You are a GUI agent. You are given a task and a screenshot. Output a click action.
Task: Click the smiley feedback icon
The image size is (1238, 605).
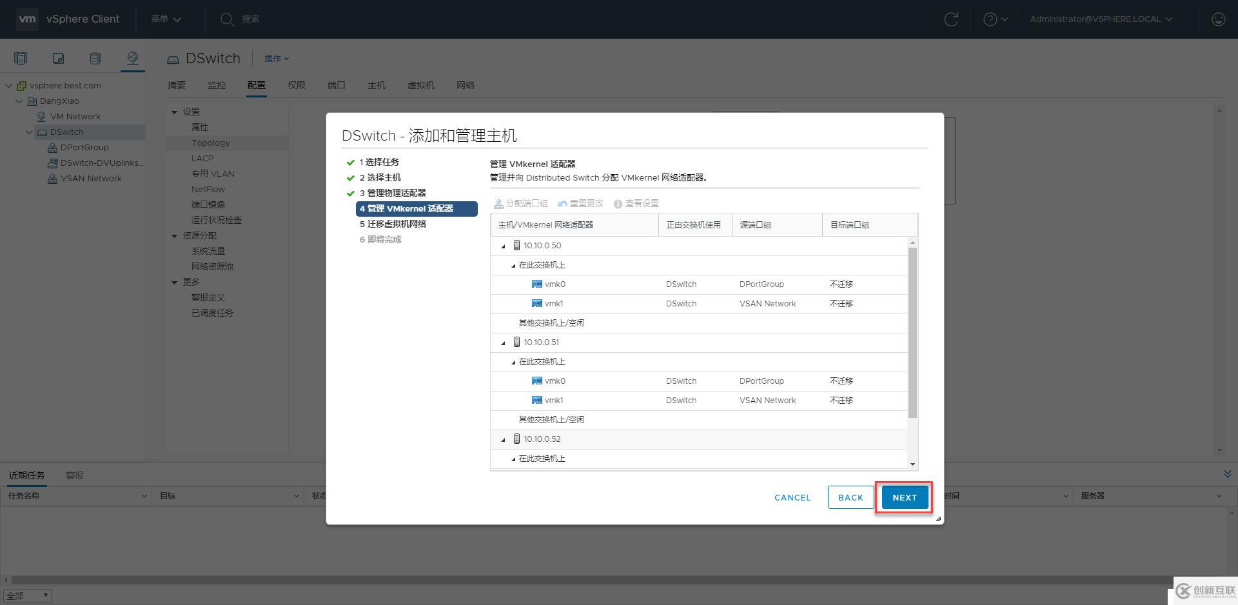(1218, 19)
